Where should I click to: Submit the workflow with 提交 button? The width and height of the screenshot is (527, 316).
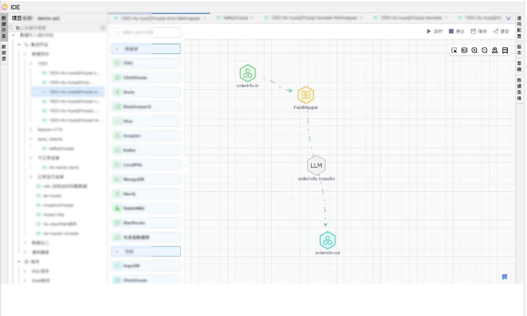point(501,32)
